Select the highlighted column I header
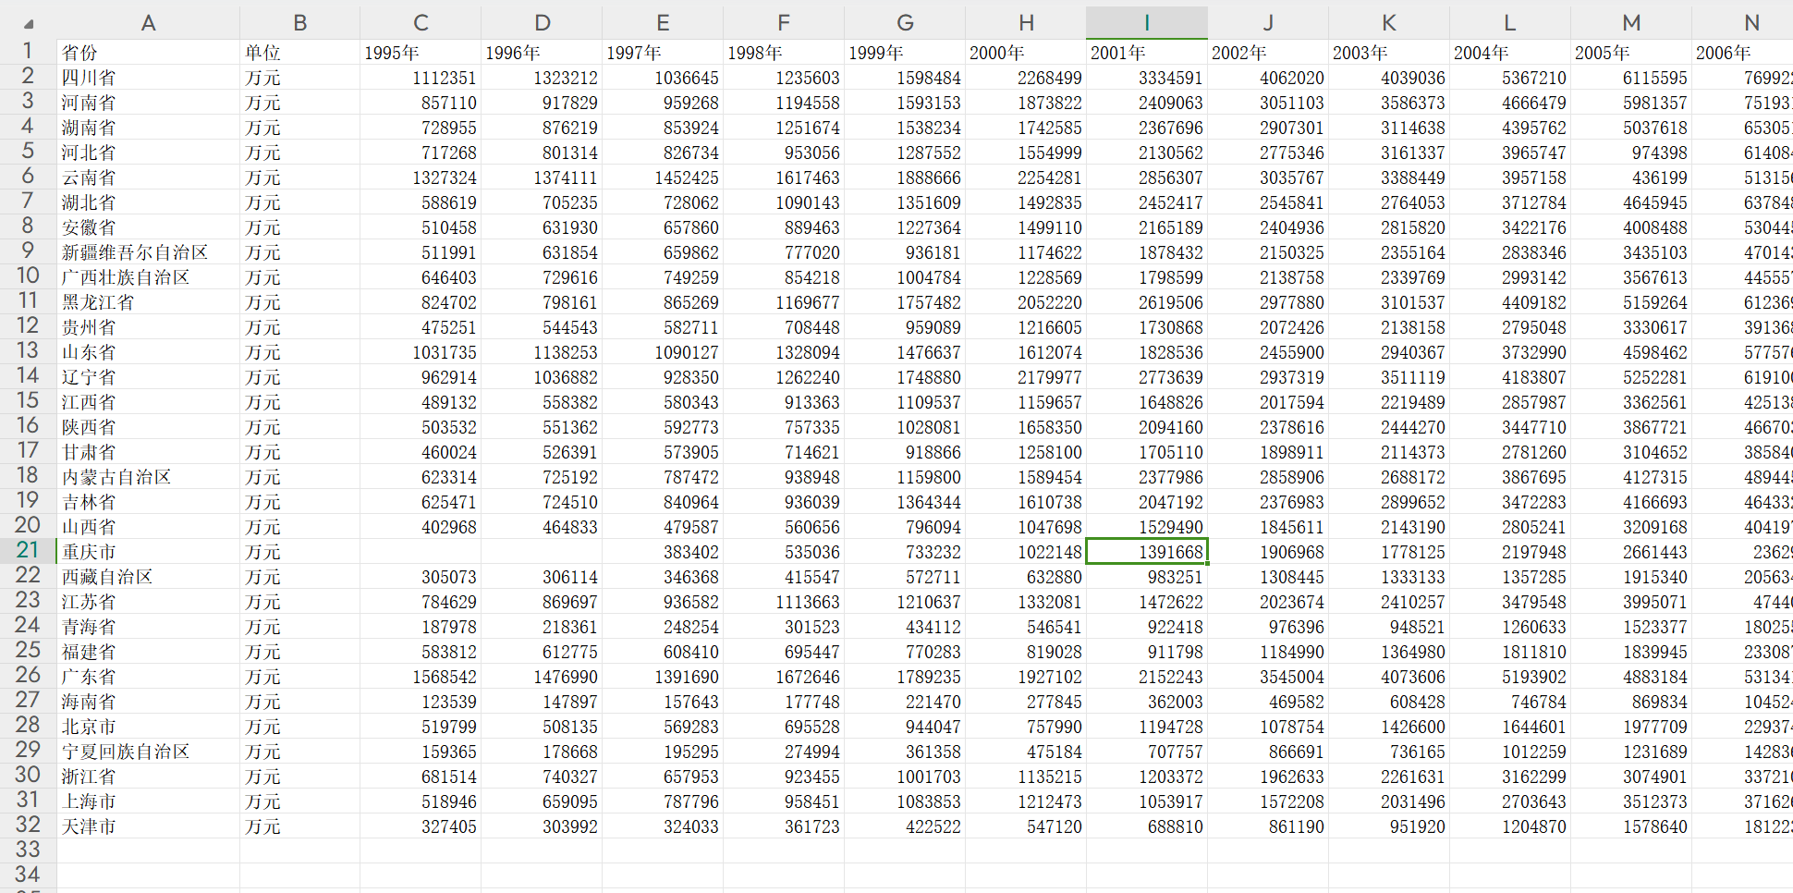 coord(1146,23)
